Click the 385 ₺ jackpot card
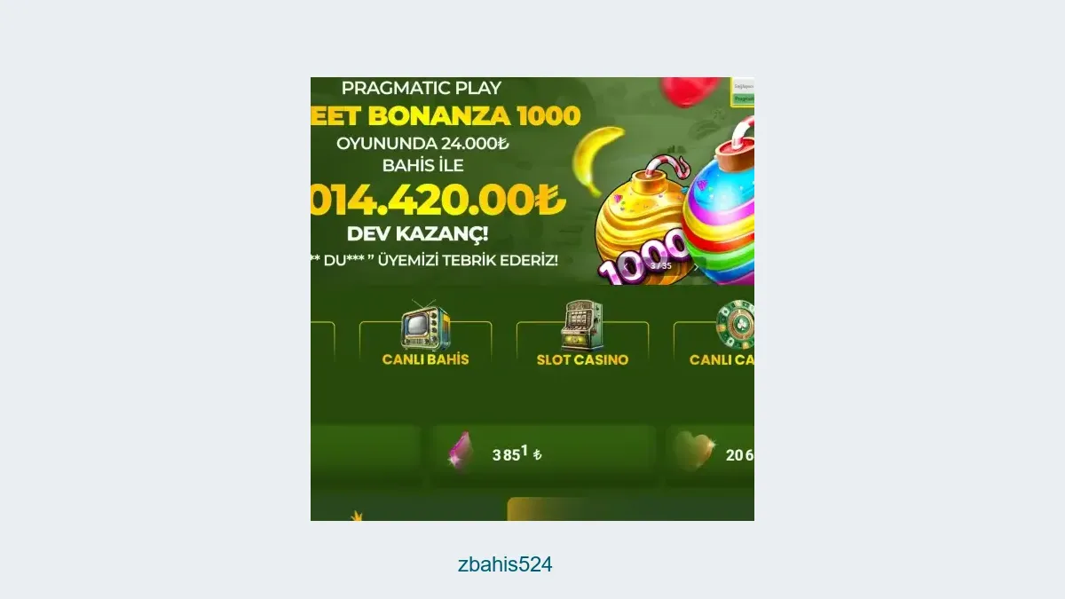1065x599 pixels. coord(543,454)
